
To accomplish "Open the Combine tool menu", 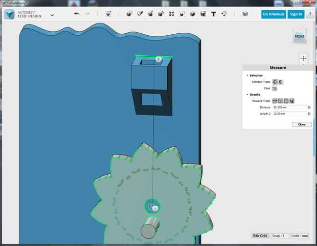I will click(x=193, y=14).
